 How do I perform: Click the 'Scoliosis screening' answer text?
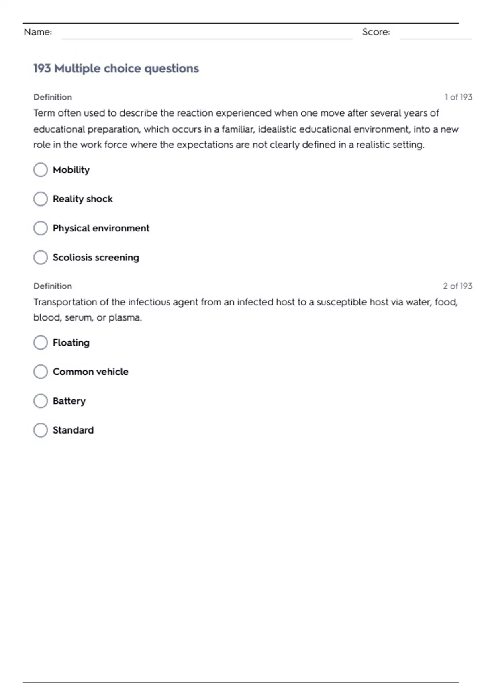96,257
